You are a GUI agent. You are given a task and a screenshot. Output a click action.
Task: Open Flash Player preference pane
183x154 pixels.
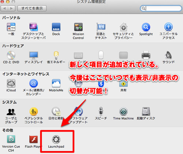34,139
